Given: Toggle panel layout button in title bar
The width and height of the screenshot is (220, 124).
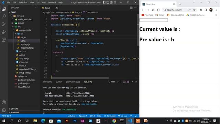Looking at the screenshot, I should click(x=108, y=2).
